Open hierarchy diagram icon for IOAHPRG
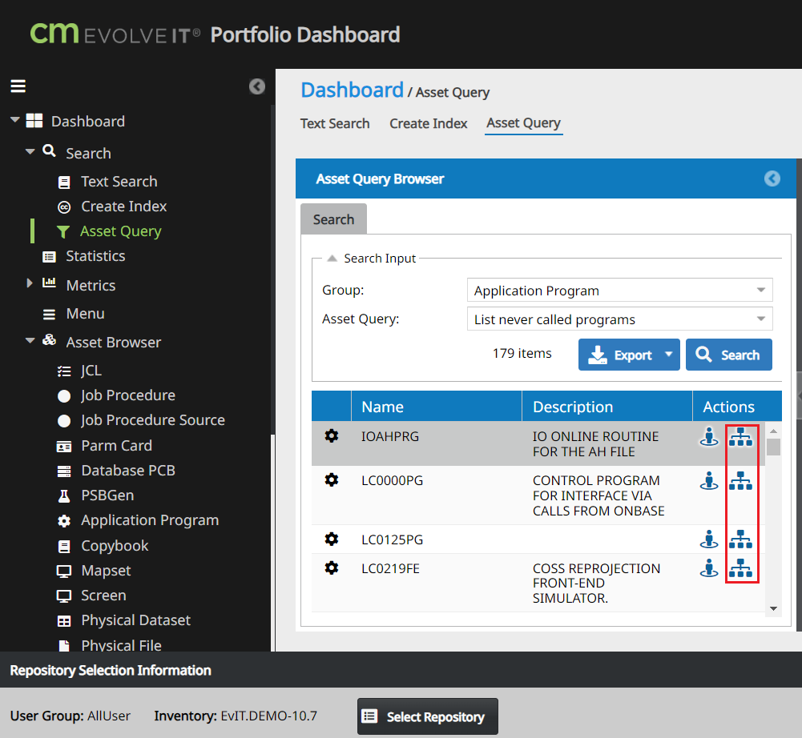Screen dimensions: 802x738 (x=740, y=436)
